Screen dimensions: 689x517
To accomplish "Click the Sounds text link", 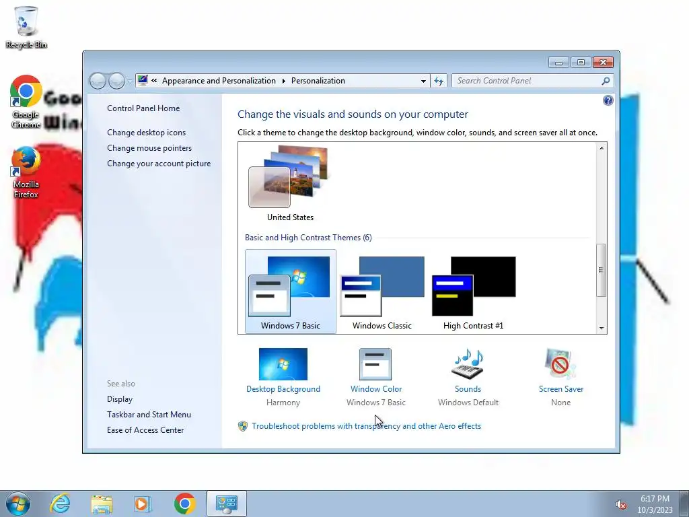I will click(x=468, y=389).
